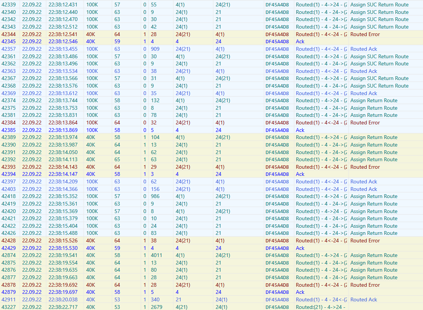Select Routed Ack on row 42363

click(364, 71)
